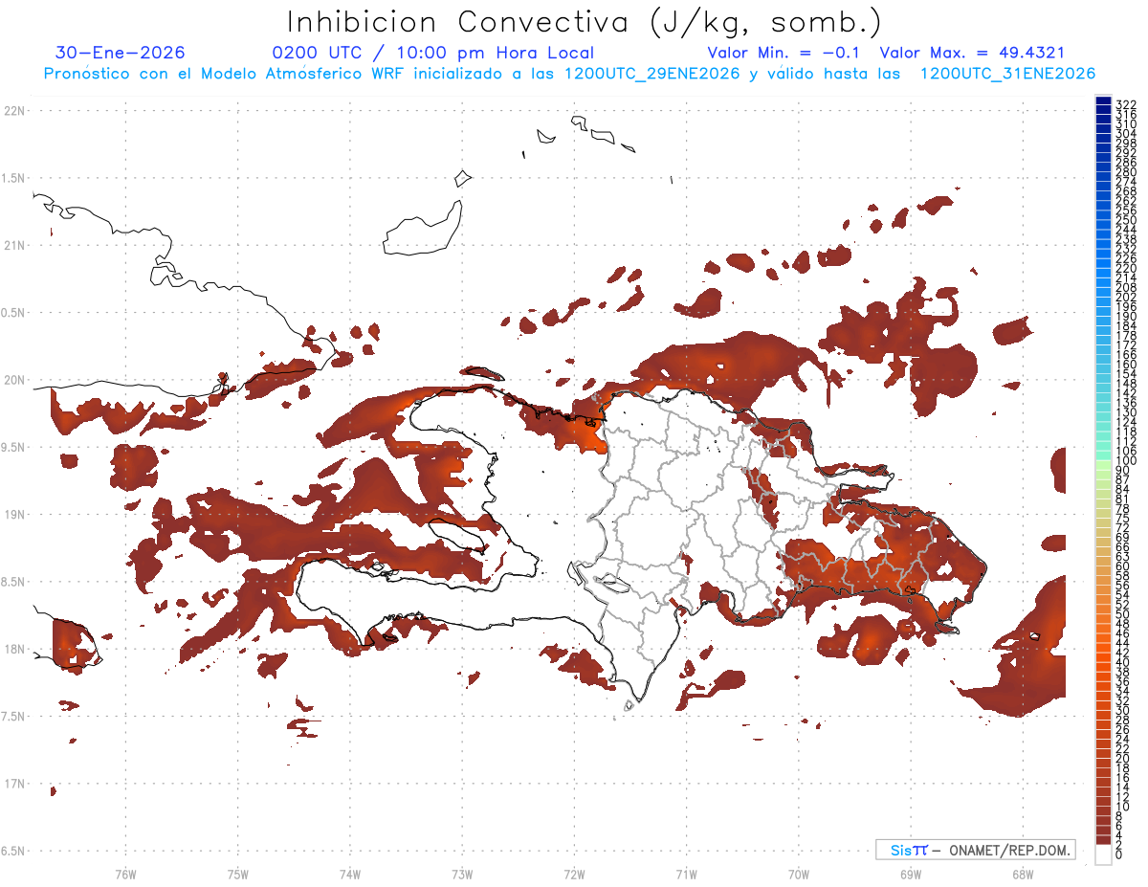Click the '69W' longitude label
1148x887 pixels.
(911, 874)
